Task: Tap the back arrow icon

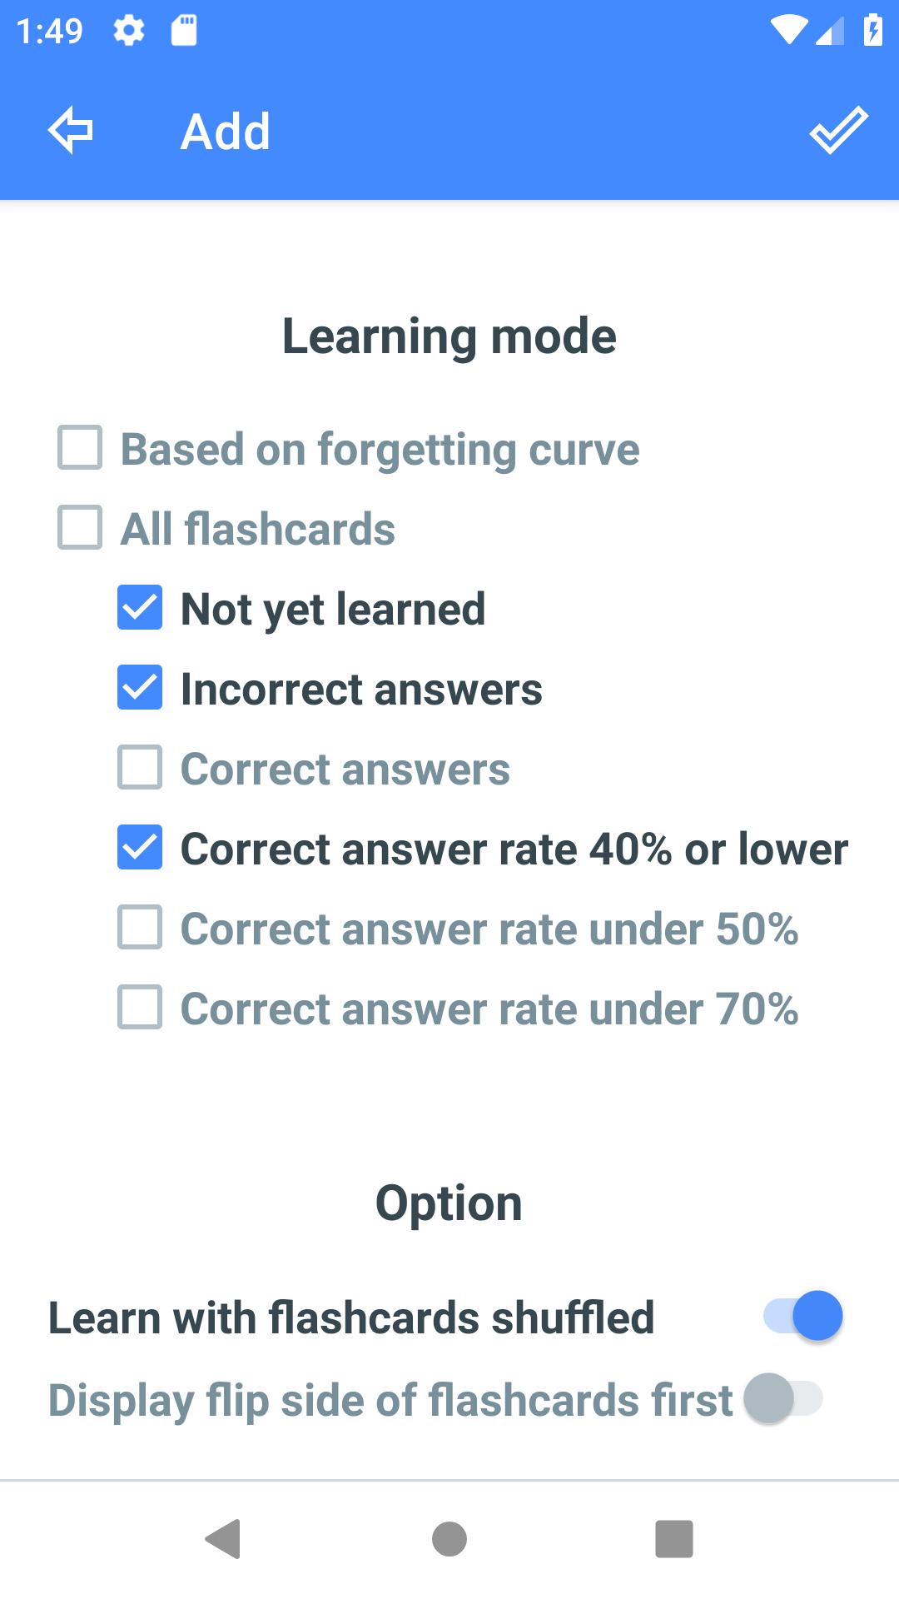Action: point(71,131)
